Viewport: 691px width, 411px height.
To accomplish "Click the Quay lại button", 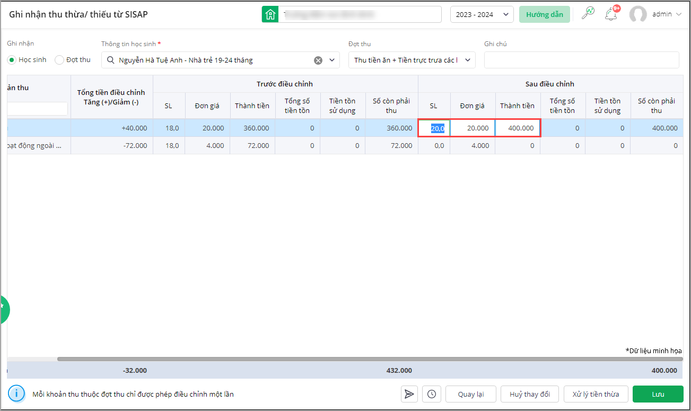I will [x=470, y=394].
